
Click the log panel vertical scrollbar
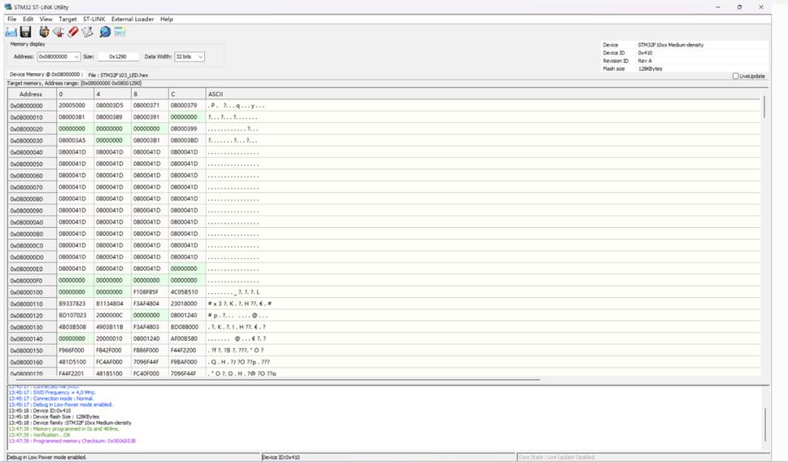766,425
